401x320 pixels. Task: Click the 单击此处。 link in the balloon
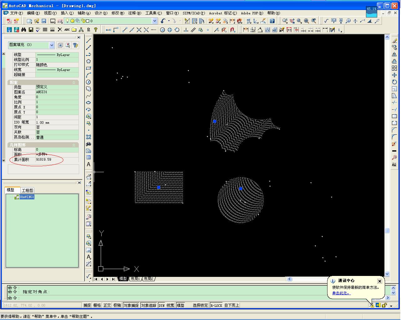(341, 293)
